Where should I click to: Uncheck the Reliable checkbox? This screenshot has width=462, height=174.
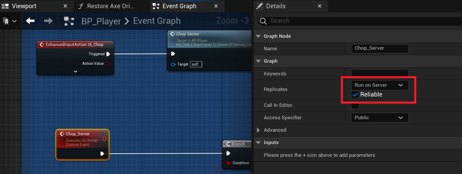click(x=355, y=94)
